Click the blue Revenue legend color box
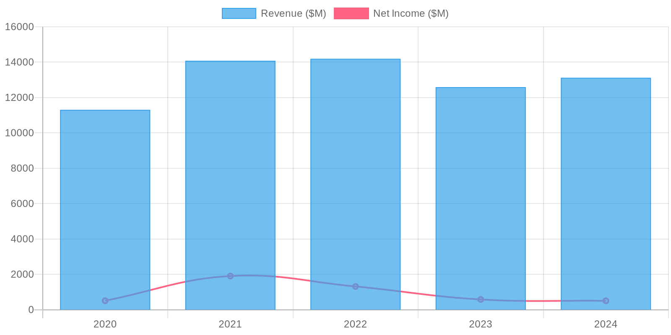671x335 pixels. 239,13
